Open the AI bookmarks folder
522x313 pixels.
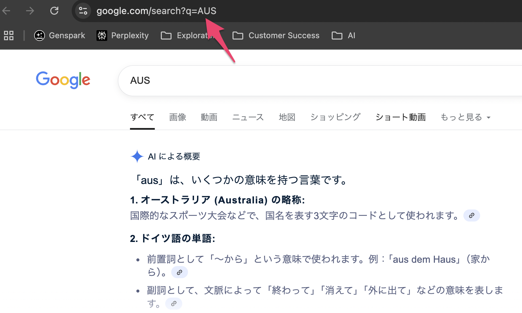pyautogui.click(x=343, y=35)
